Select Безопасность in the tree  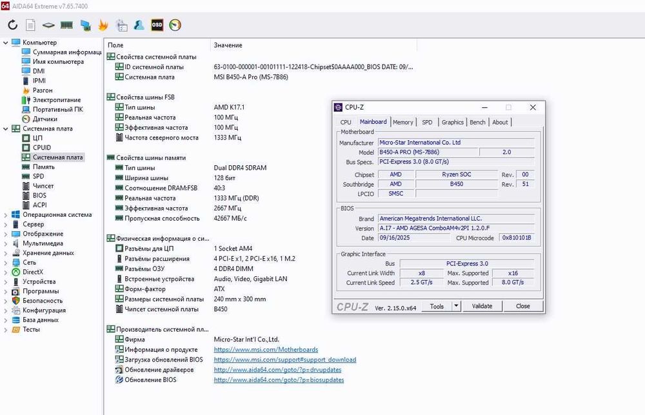(43, 301)
